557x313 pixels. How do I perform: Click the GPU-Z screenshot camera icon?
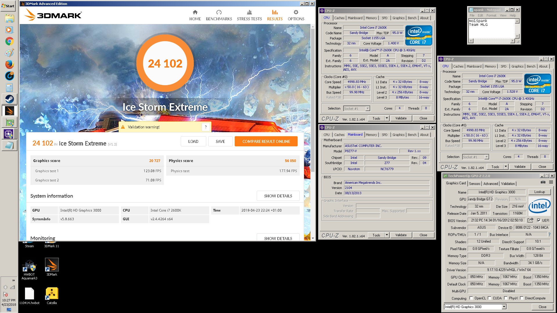coord(543,182)
